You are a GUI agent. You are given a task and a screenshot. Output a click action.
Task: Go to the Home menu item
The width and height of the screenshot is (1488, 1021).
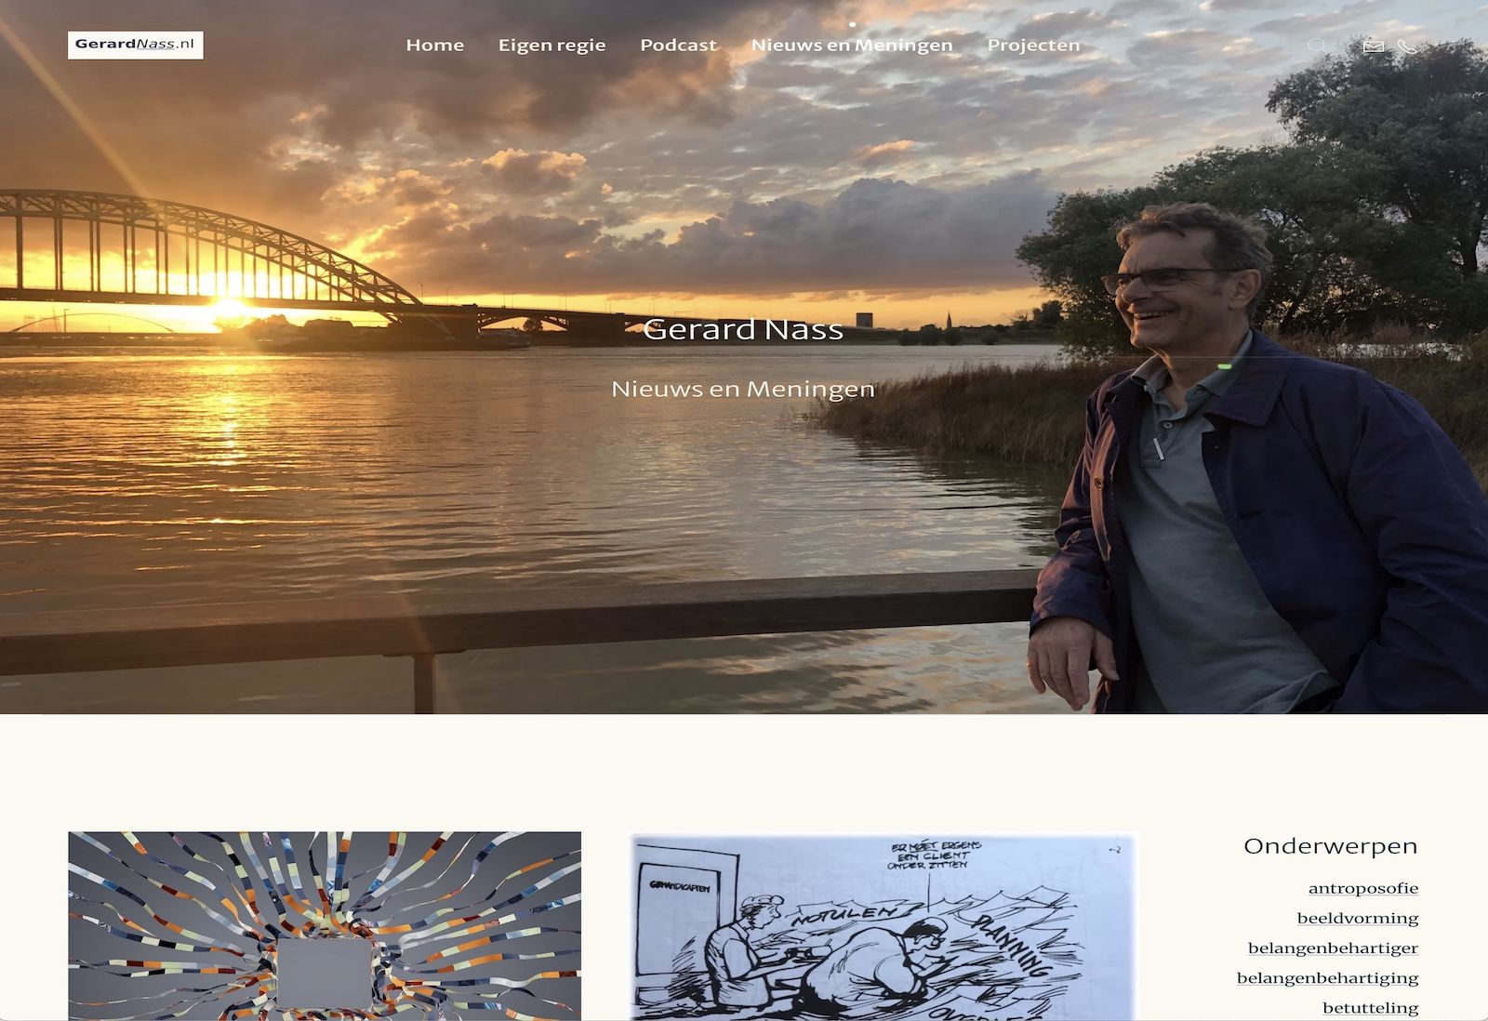(x=434, y=45)
